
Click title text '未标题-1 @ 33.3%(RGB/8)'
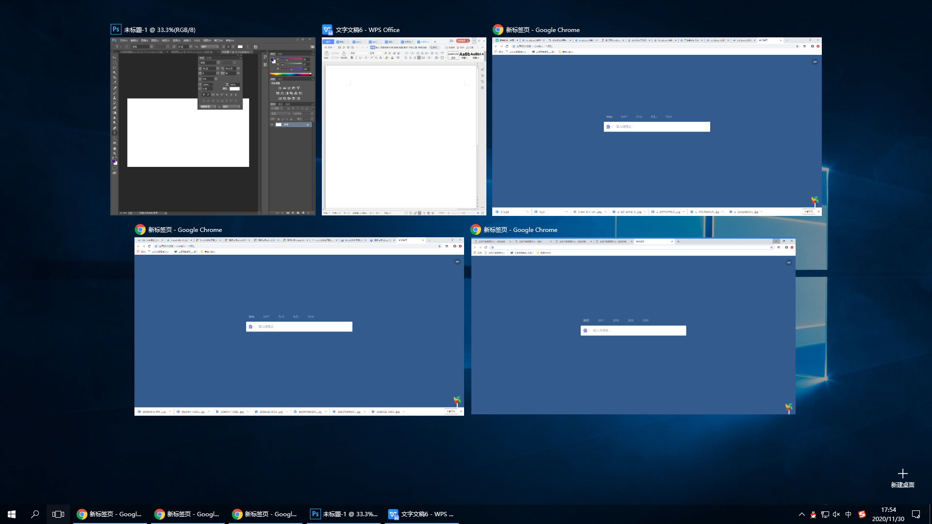pos(160,30)
